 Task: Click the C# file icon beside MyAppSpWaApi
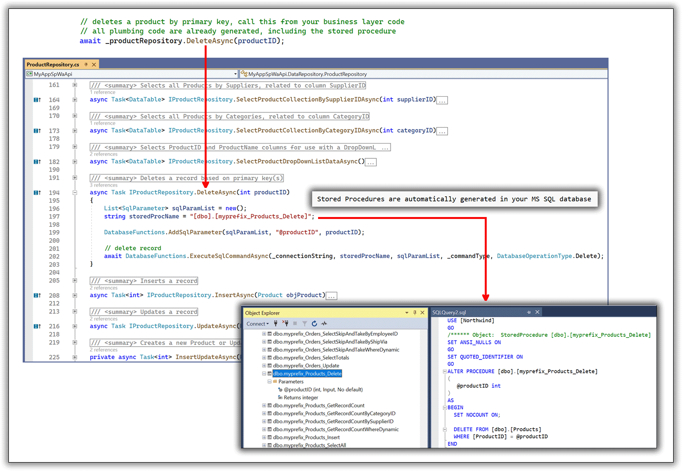(x=30, y=73)
